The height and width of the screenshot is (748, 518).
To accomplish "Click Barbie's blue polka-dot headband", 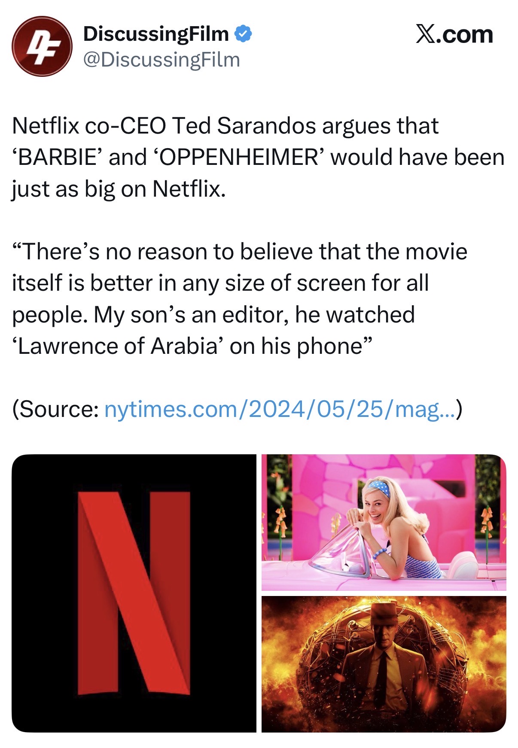I will tap(380, 488).
